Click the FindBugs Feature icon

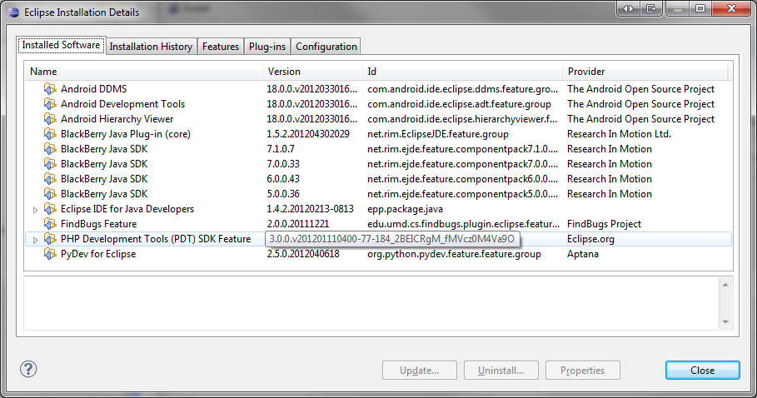tap(50, 223)
